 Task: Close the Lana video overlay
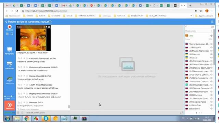[49, 27]
